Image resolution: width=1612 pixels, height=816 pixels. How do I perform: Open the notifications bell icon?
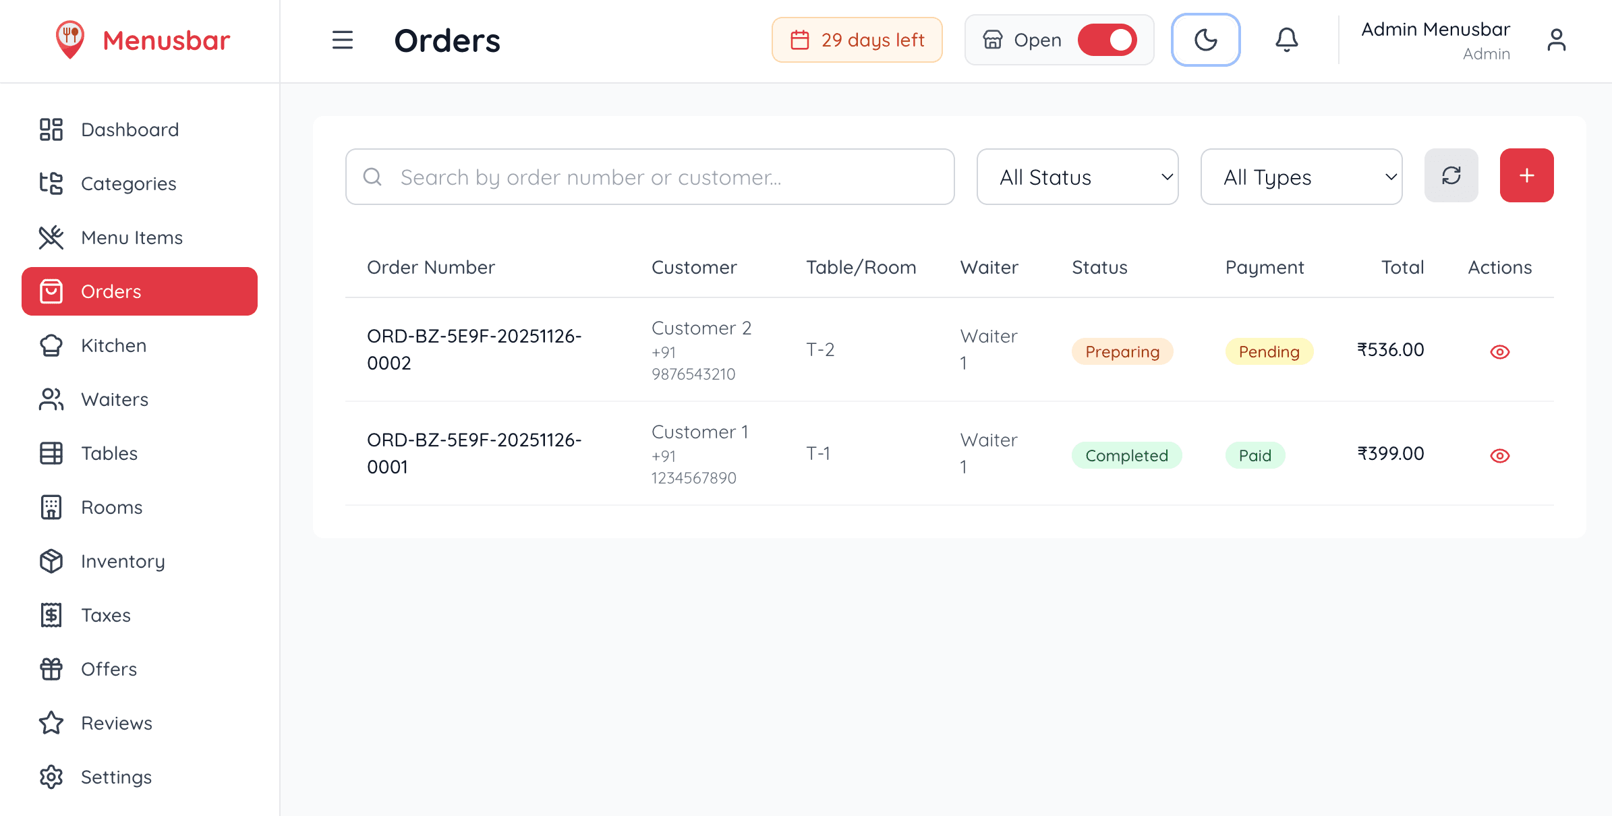1286,40
